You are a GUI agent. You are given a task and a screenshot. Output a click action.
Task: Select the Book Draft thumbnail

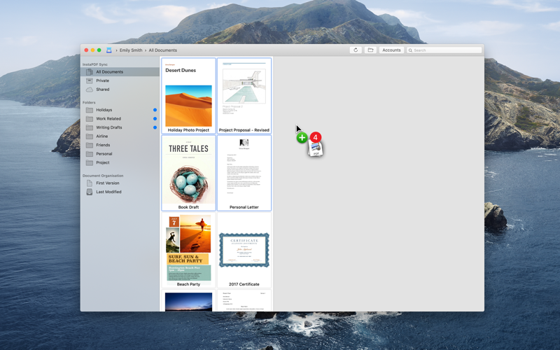188,173
